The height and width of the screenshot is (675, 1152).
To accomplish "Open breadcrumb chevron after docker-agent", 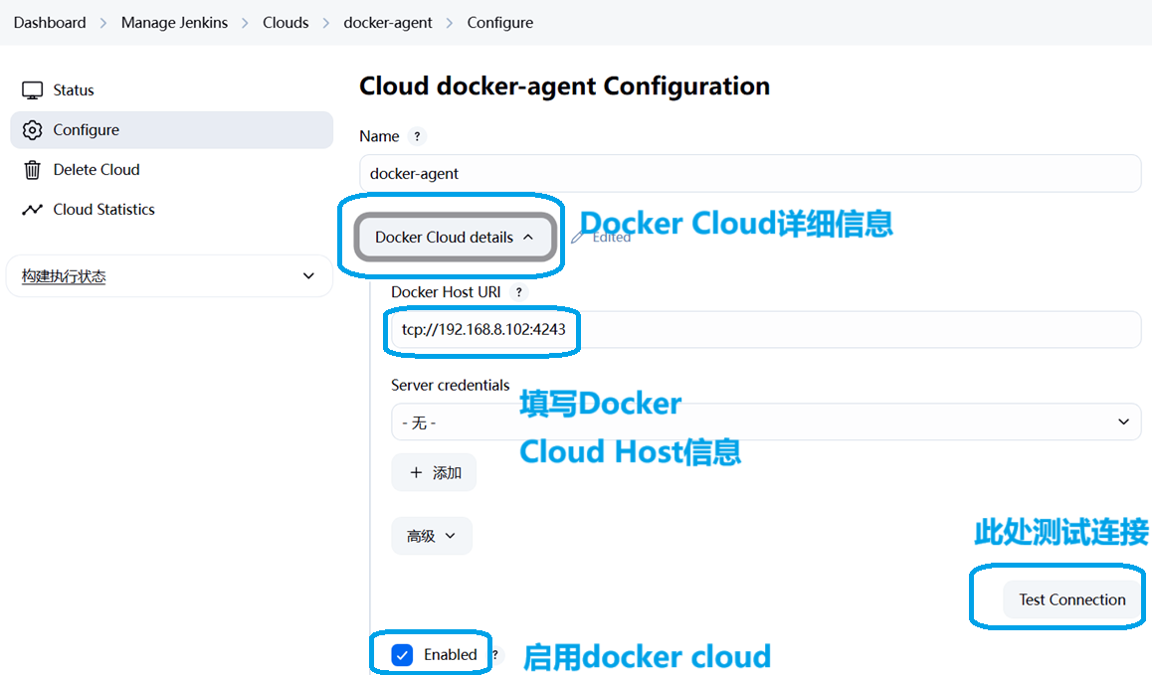I will [450, 23].
